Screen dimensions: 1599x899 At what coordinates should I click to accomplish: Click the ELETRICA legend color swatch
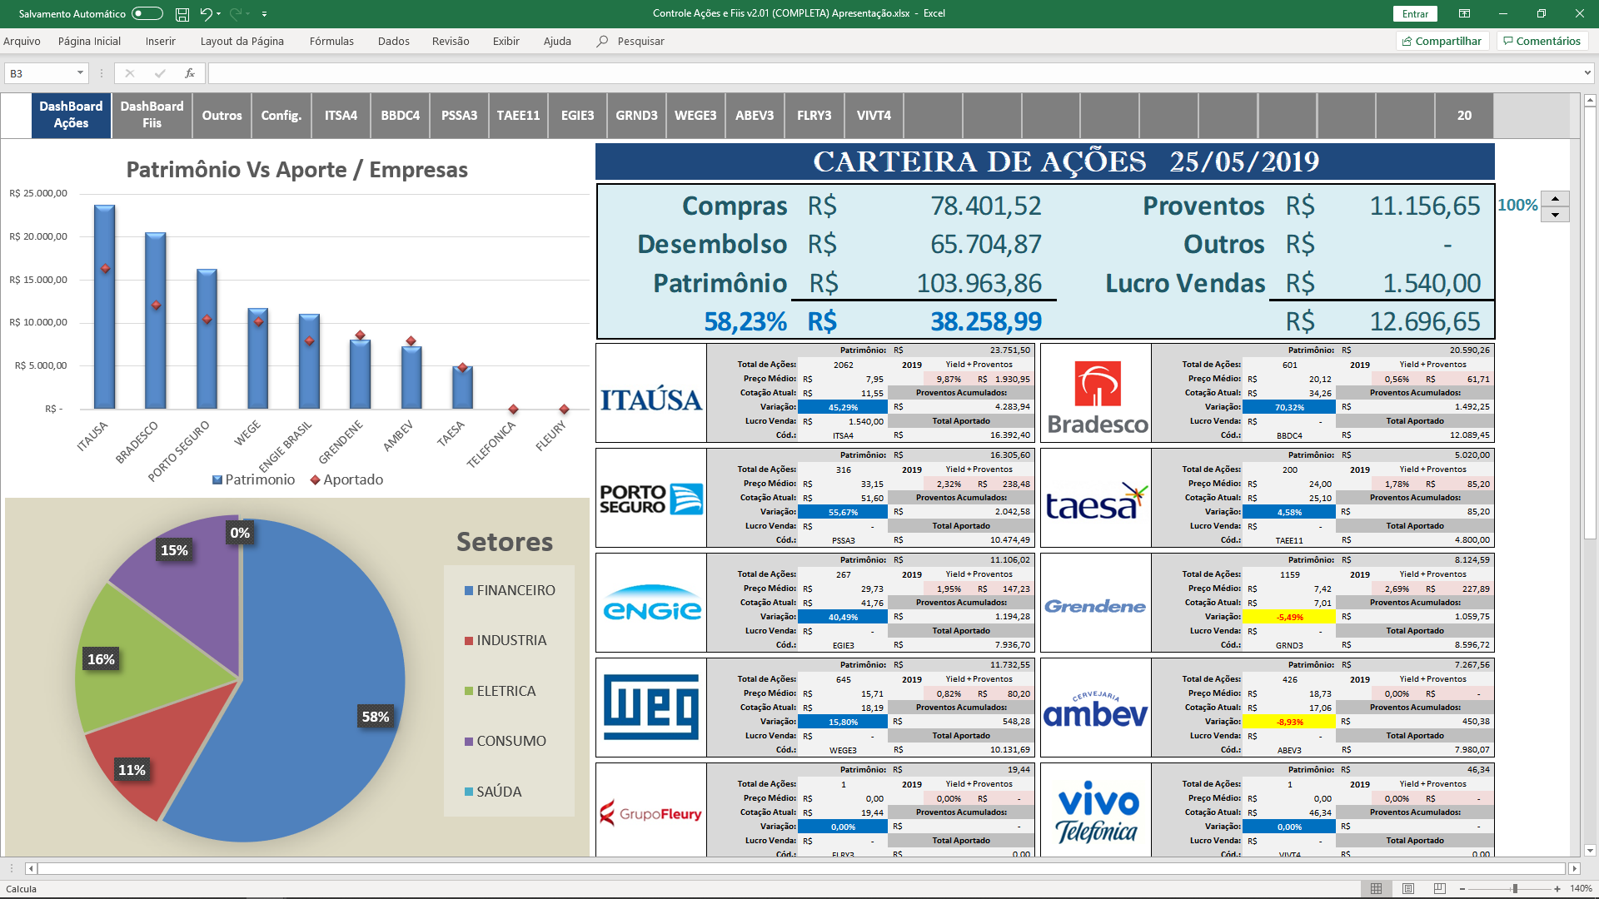pos(469,691)
